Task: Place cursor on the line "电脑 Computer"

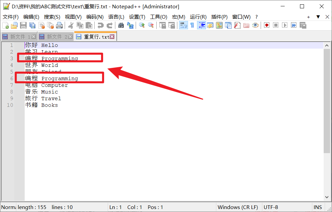Action: [x=46, y=85]
